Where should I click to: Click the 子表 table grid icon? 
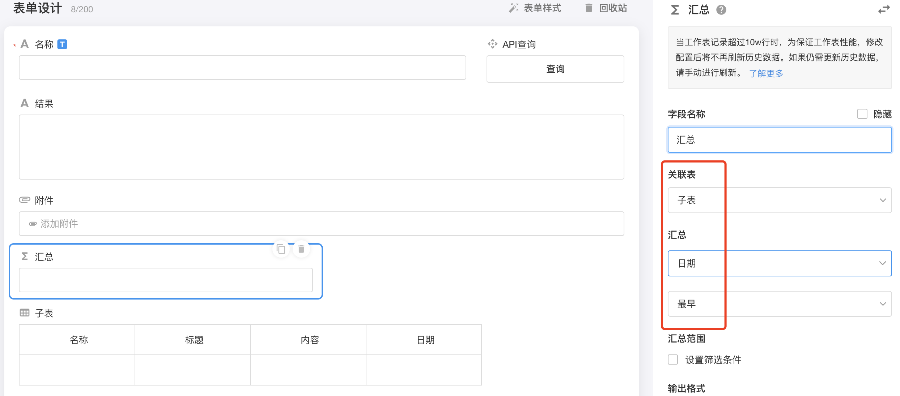[25, 313]
